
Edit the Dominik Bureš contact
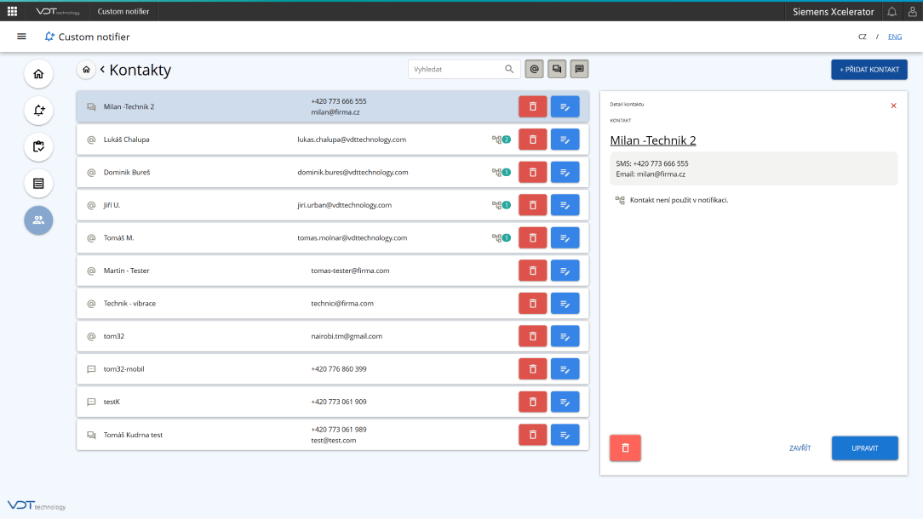[x=565, y=172]
